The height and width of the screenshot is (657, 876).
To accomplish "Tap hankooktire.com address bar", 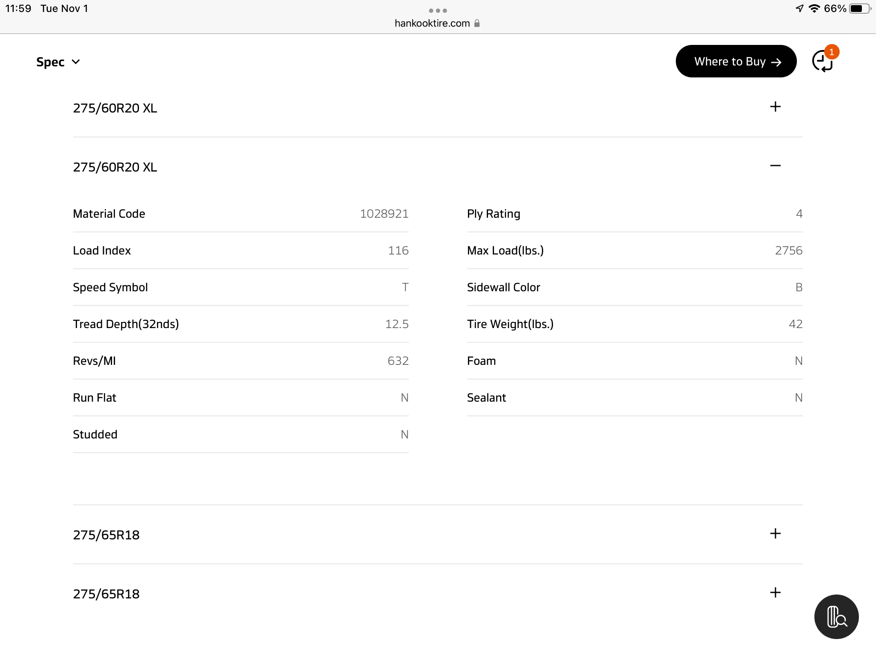I will (432, 24).
